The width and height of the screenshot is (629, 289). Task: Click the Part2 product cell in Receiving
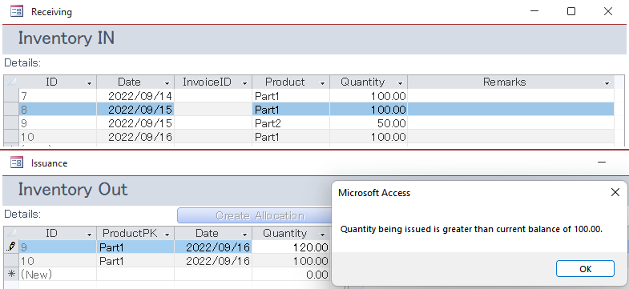click(x=291, y=123)
